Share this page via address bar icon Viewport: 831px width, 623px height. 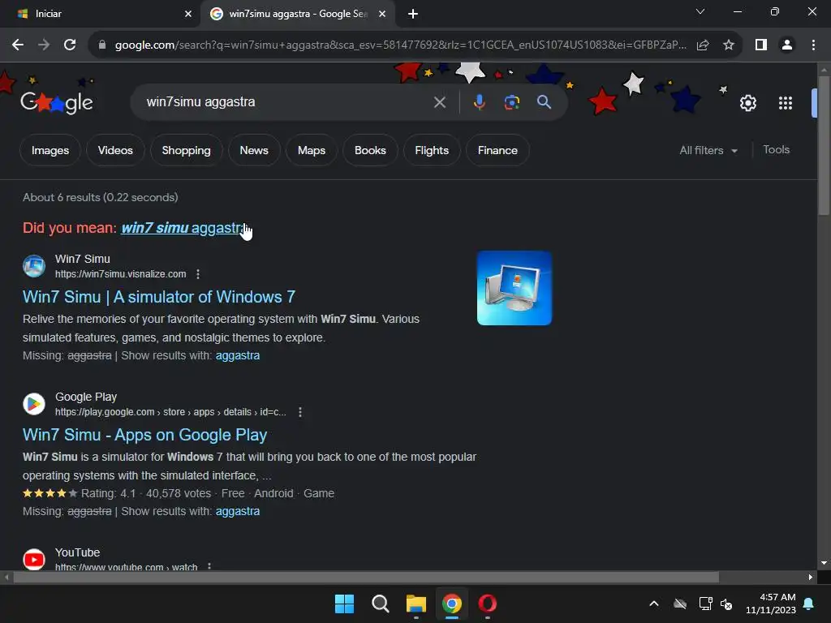[x=703, y=45]
